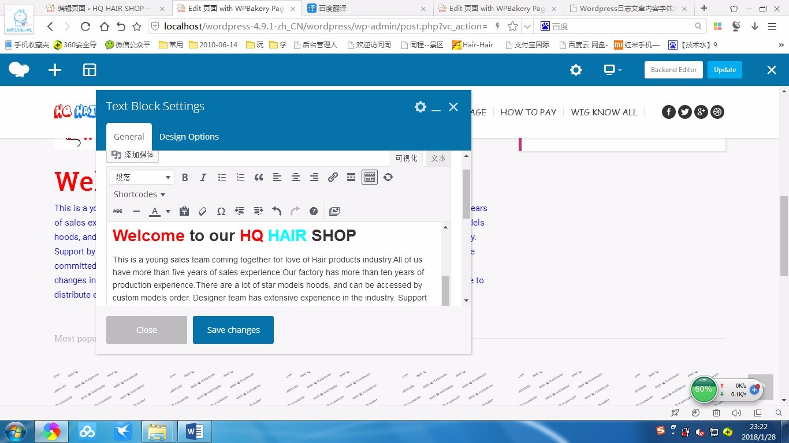Add new element with plus icon
The image size is (789, 443).
coord(55,70)
